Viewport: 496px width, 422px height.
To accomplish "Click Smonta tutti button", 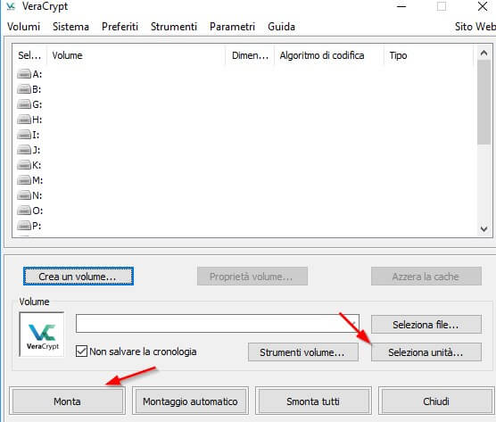I will click(313, 401).
